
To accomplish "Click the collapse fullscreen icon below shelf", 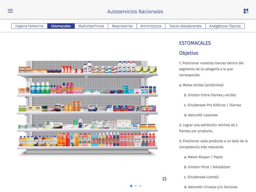I will (165, 179).
